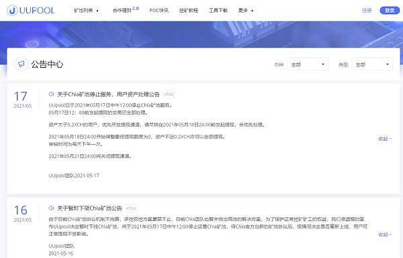Screen dimensions: 403x258
Task: Click the 公告中心 megaphone icon
Action: pyautogui.click(x=21, y=64)
